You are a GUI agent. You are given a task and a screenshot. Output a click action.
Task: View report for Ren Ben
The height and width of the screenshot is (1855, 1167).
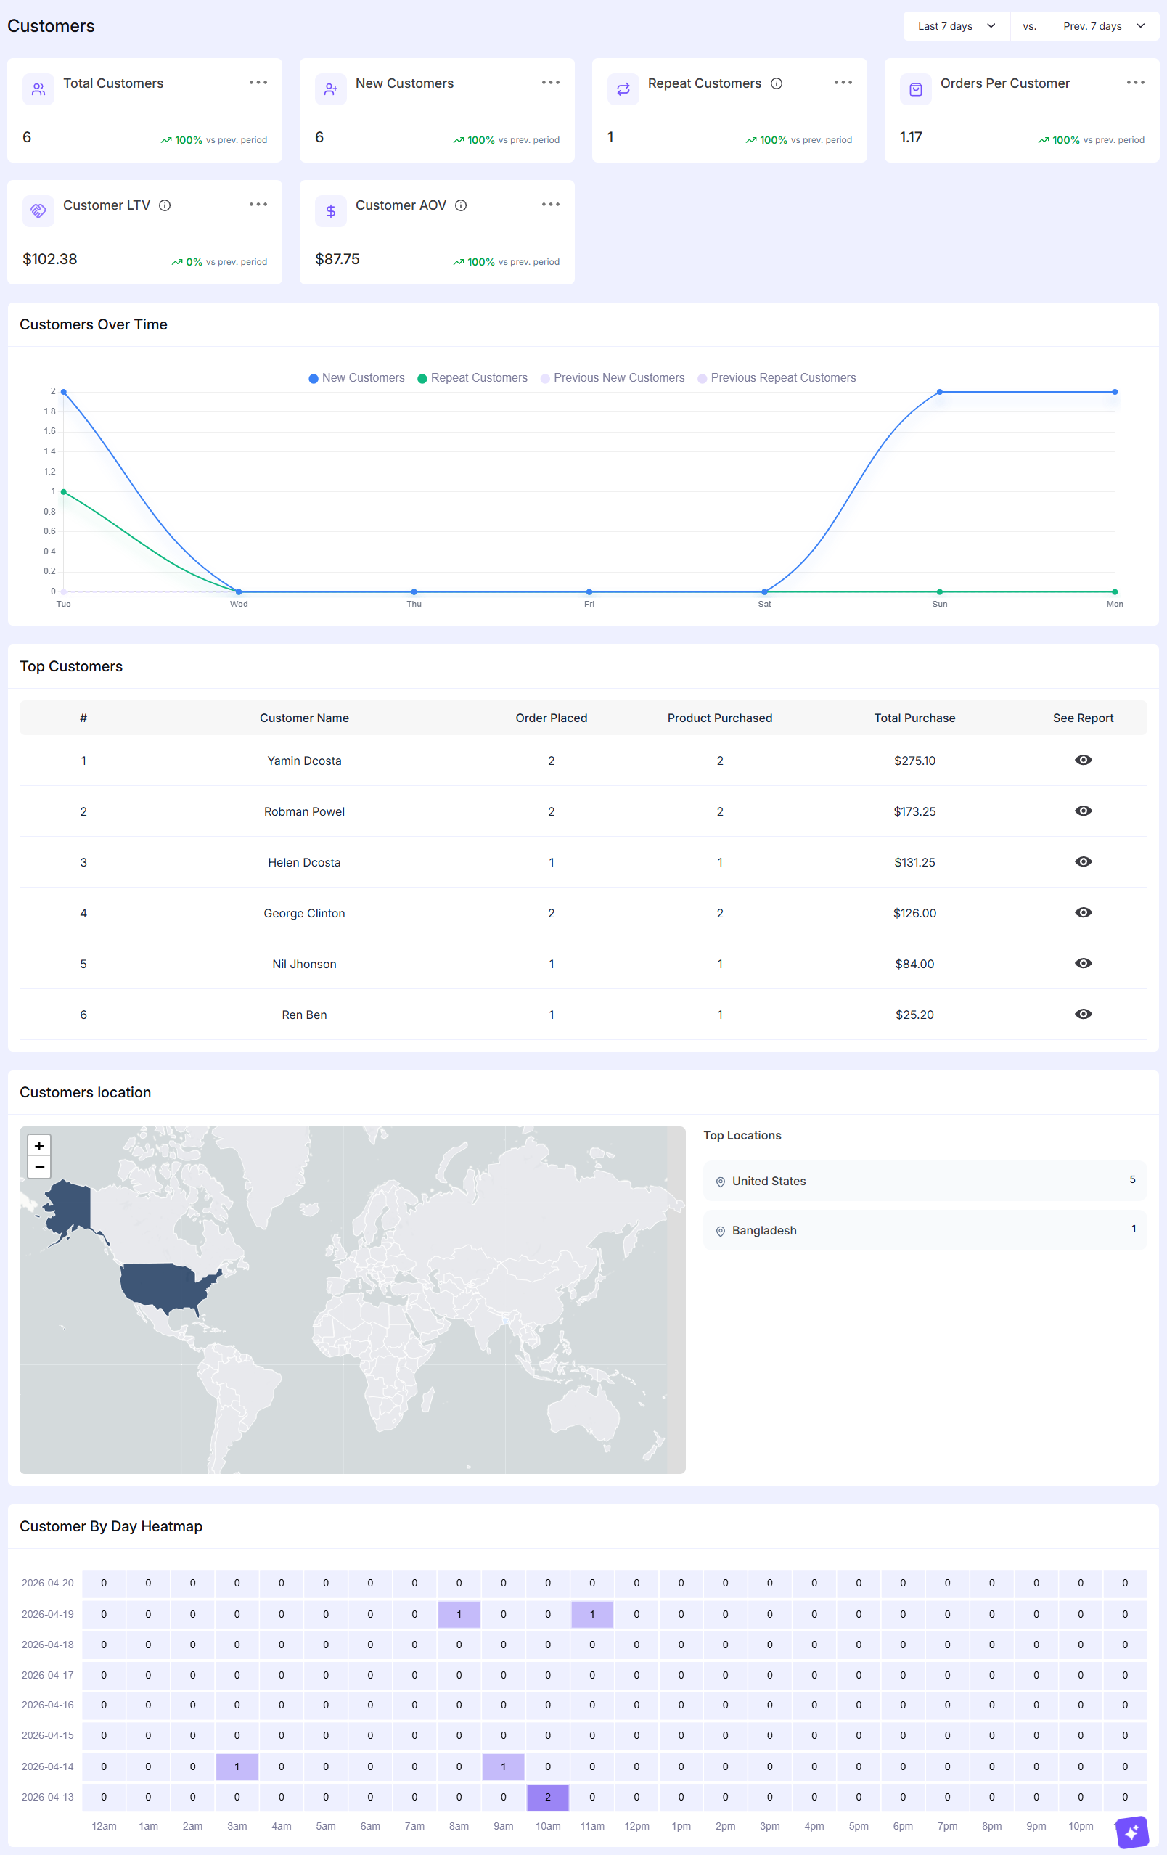point(1082,1014)
